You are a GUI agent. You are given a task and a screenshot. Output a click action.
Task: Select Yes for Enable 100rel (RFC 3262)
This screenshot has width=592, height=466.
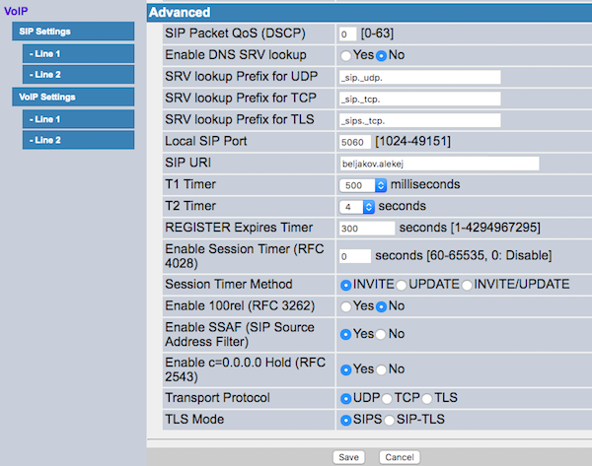coord(345,306)
